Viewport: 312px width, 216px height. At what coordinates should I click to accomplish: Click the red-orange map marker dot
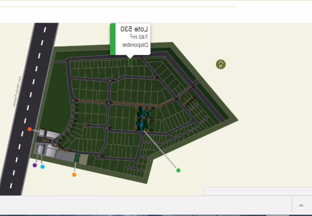30,129
